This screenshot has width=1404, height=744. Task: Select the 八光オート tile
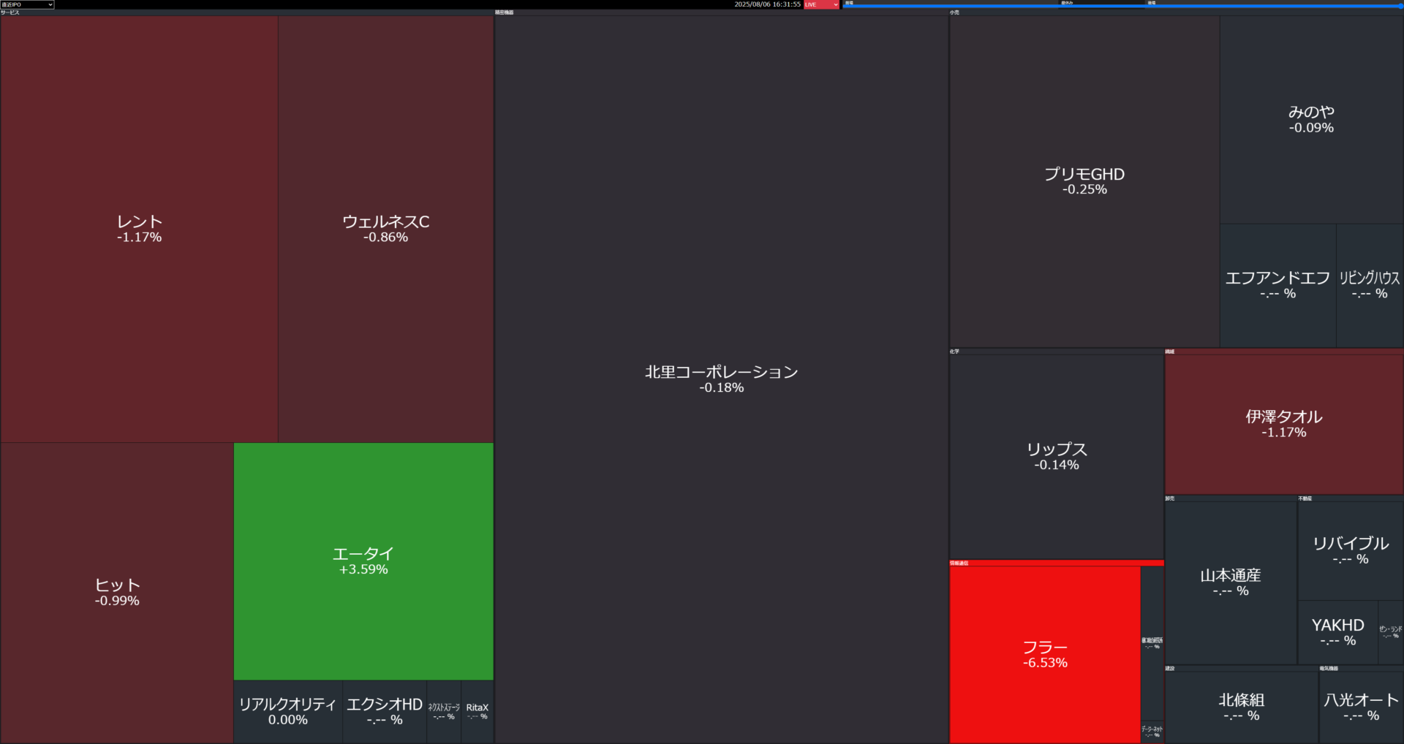[1361, 707]
